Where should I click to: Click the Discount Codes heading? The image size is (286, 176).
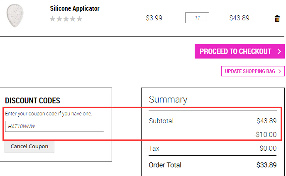[32, 100]
